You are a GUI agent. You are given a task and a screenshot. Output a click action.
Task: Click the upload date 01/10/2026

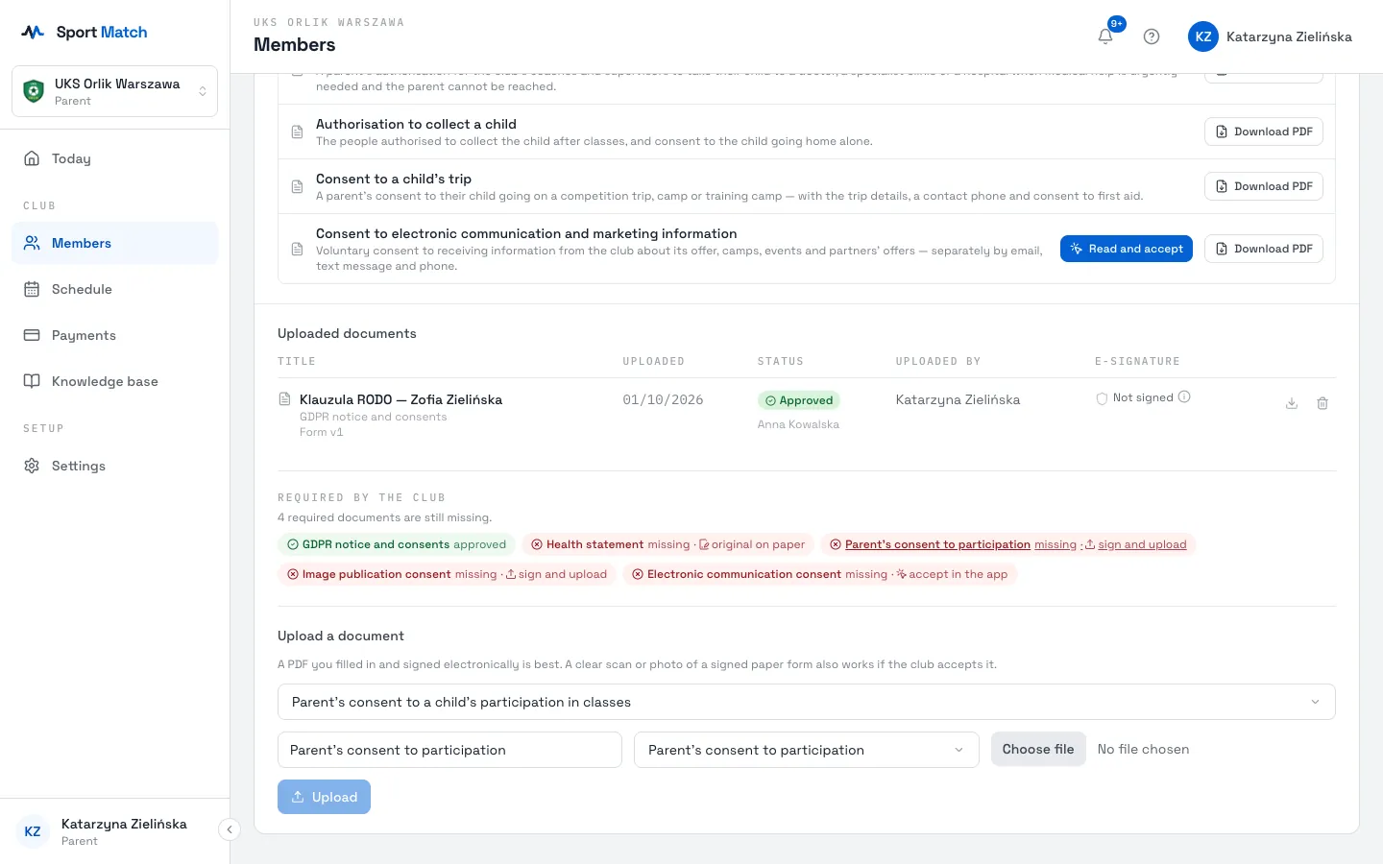tap(663, 399)
